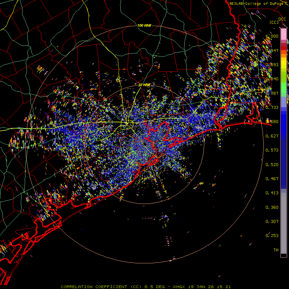The width and height of the screenshot is (289, 289).
Task: Click the 0.413 legend value
Action: [x=272, y=193]
